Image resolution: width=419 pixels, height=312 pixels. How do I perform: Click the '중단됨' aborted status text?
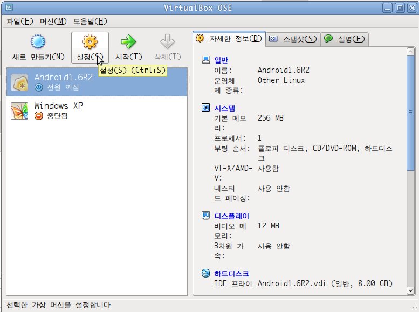[57, 116]
